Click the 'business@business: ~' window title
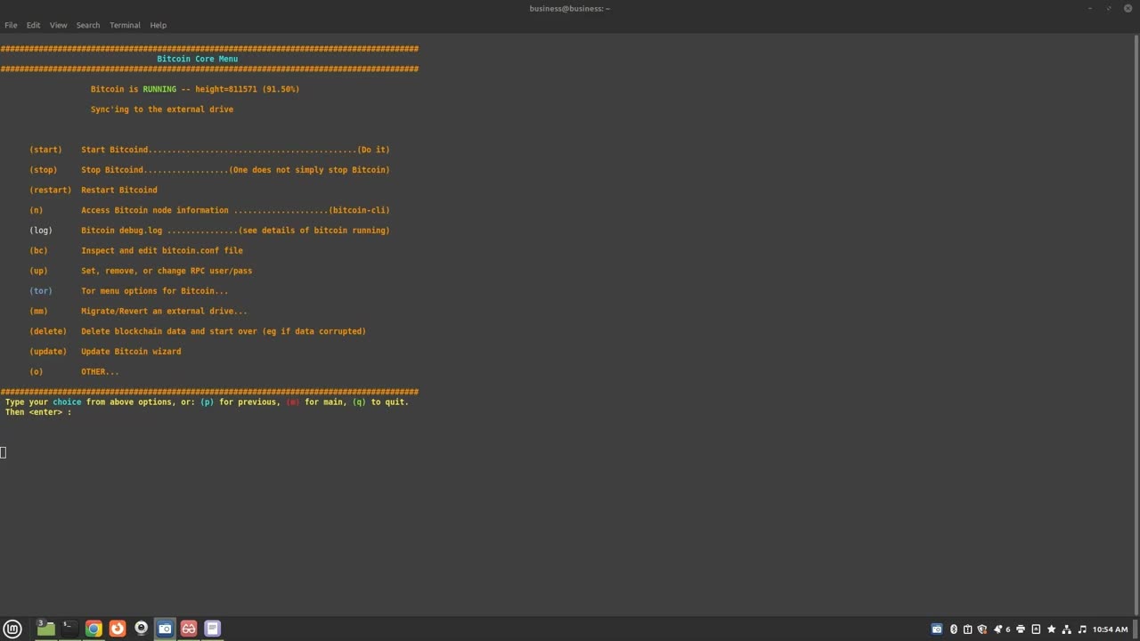The width and height of the screenshot is (1140, 641). 570,8
